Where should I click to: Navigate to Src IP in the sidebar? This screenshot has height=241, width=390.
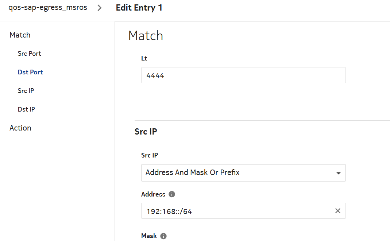(26, 91)
